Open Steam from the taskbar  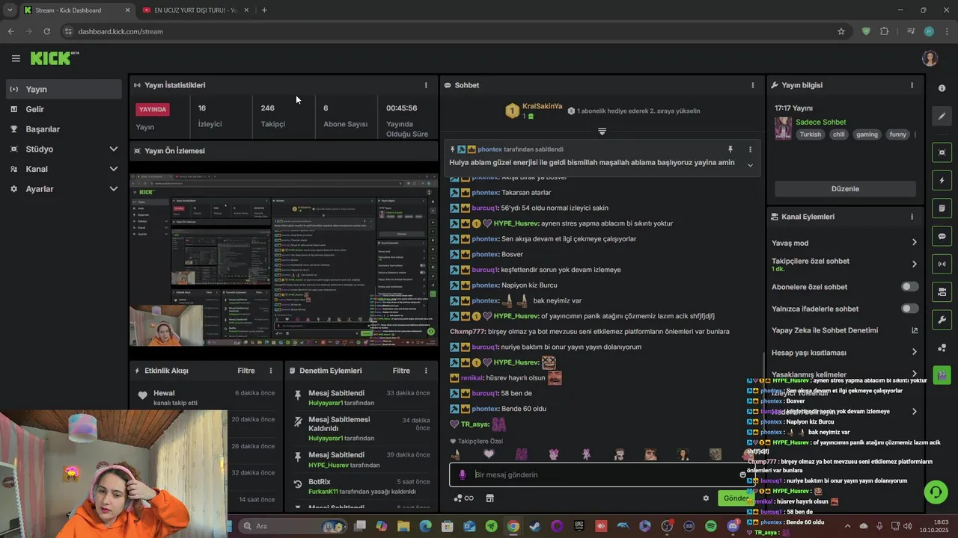(534, 526)
